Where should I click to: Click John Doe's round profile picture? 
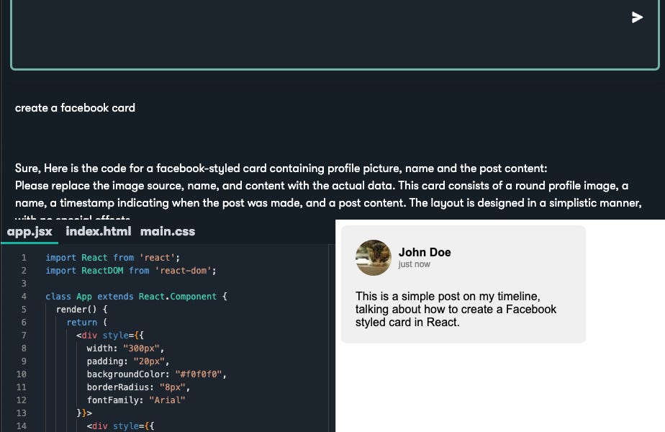[x=373, y=258]
